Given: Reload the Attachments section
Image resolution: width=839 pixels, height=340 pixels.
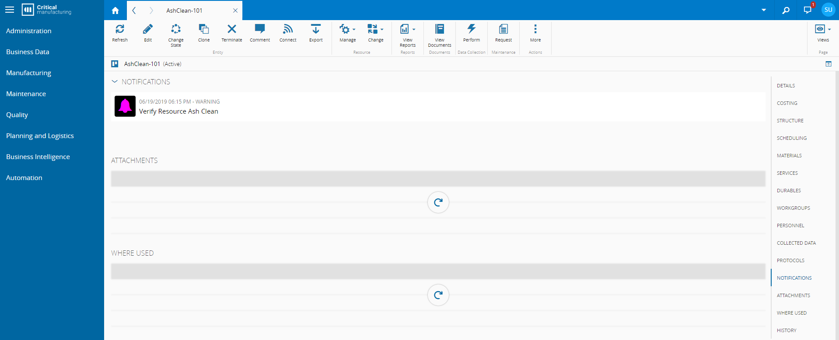Looking at the screenshot, I should (438, 202).
